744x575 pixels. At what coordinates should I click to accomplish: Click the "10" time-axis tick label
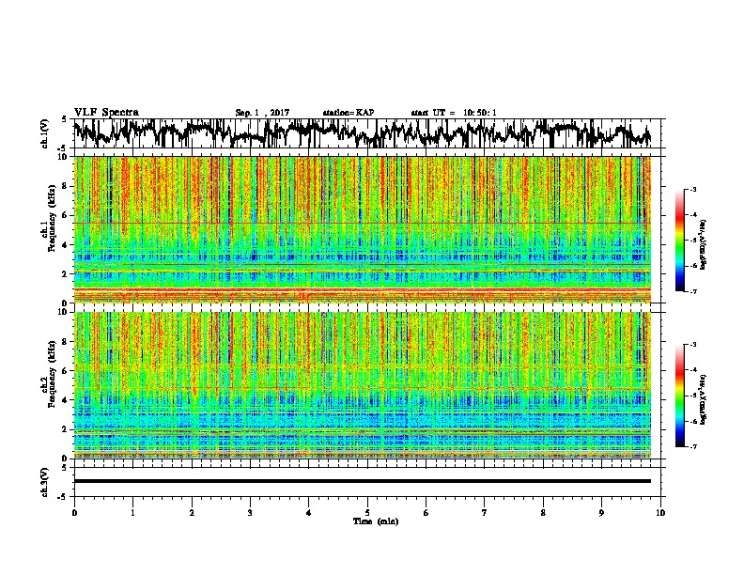point(660,513)
